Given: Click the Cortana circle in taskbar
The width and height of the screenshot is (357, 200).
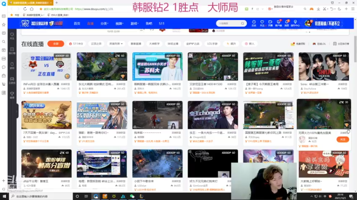Looking at the screenshot, I should (77, 196).
